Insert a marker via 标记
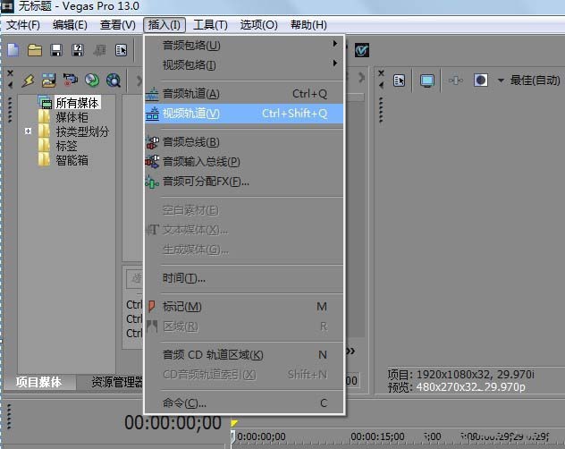565x449 pixels. (x=244, y=307)
